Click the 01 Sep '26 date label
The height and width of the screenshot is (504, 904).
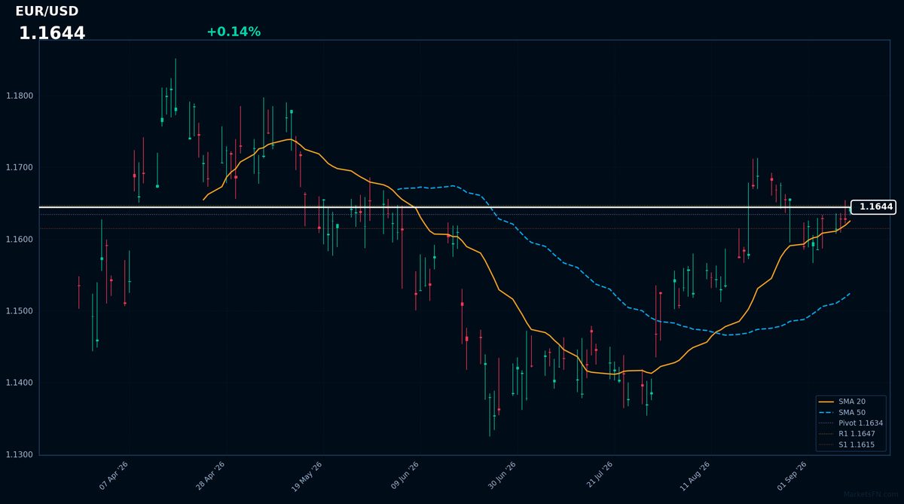pyautogui.click(x=792, y=476)
